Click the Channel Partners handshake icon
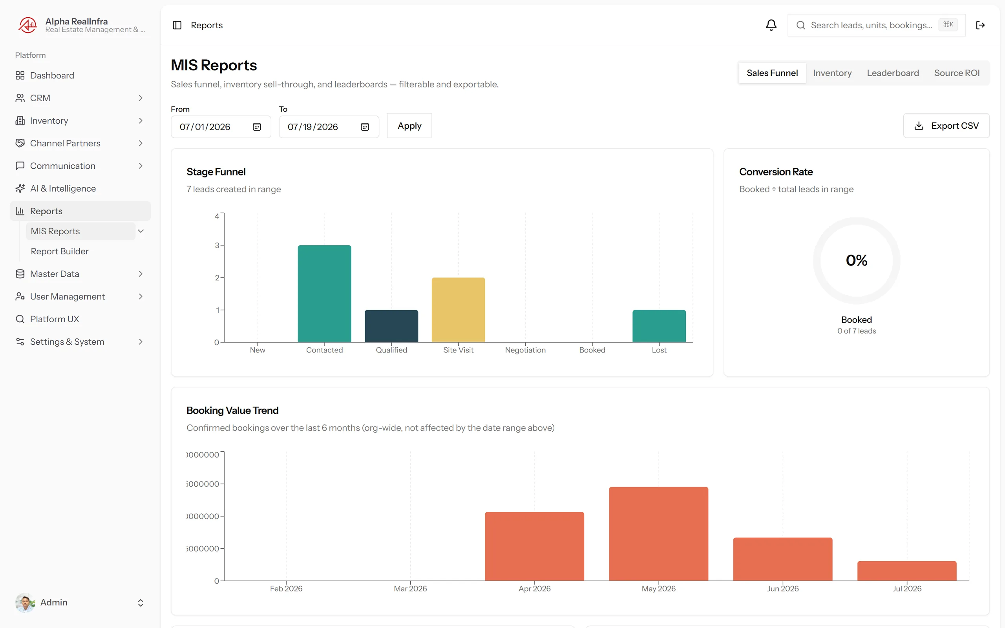 (x=20, y=143)
